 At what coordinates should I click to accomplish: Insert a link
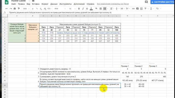(133, 9)
